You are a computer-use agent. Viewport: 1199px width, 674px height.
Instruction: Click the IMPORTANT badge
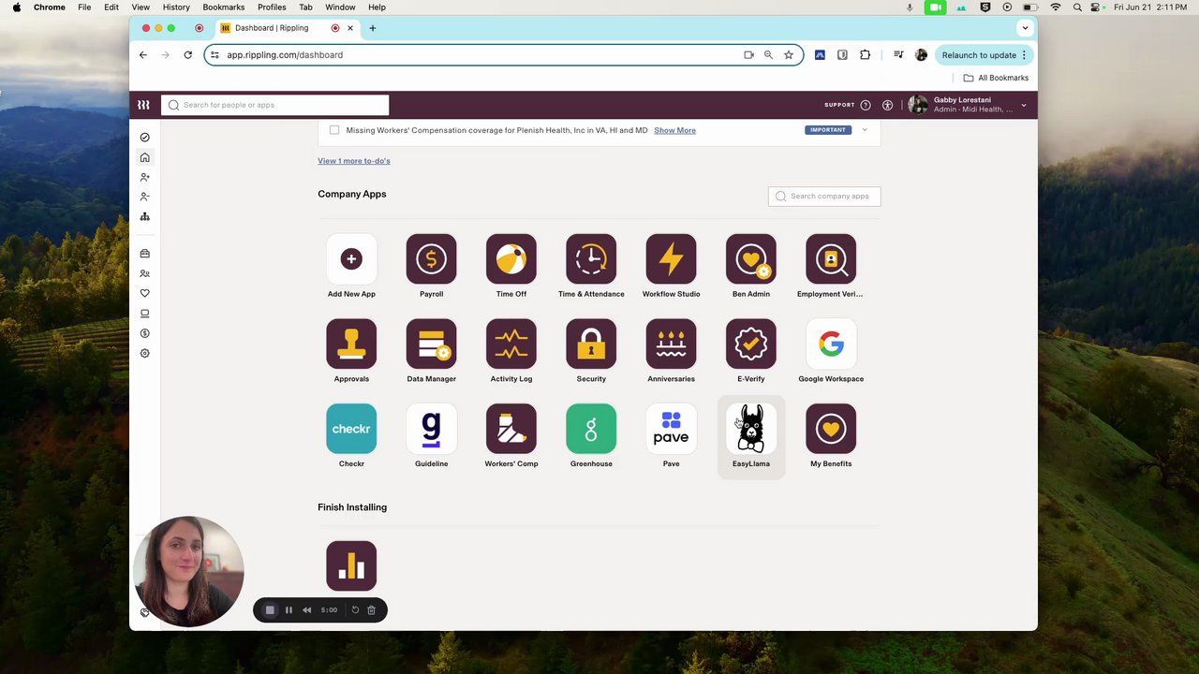(x=828, y=130)
